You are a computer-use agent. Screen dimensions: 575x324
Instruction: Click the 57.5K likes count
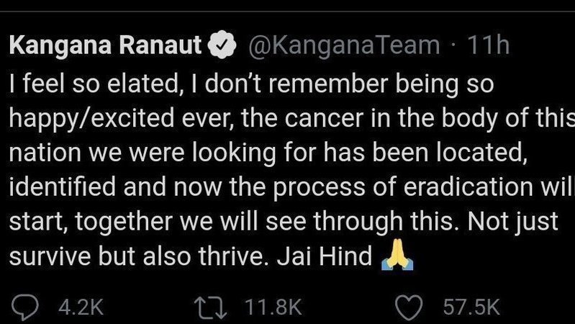tap(471, 307)
